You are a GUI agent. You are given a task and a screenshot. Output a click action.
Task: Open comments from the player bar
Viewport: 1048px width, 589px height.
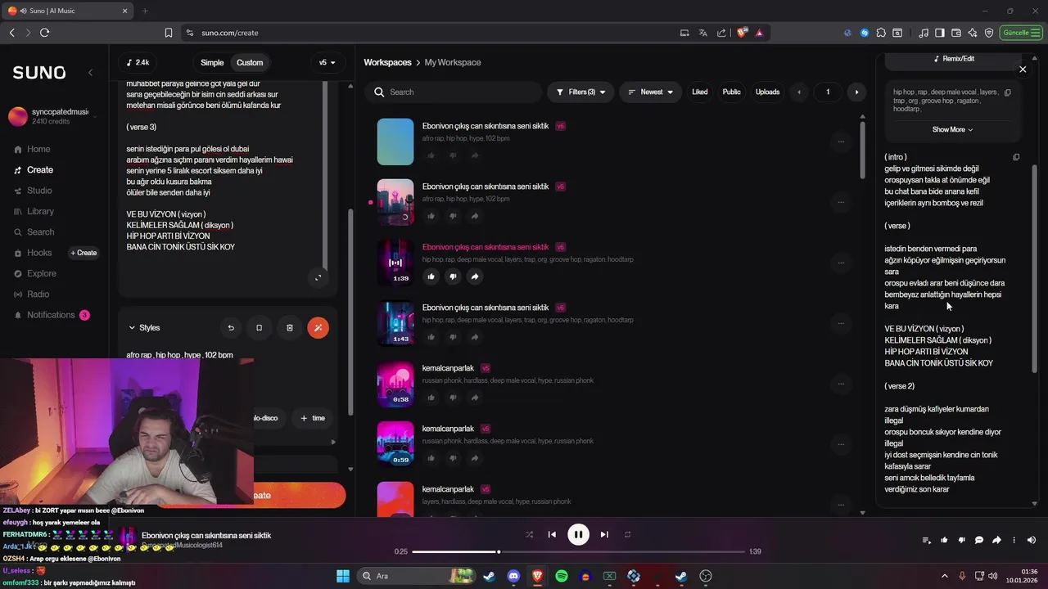pyautogui.click(x=978, y=540)
